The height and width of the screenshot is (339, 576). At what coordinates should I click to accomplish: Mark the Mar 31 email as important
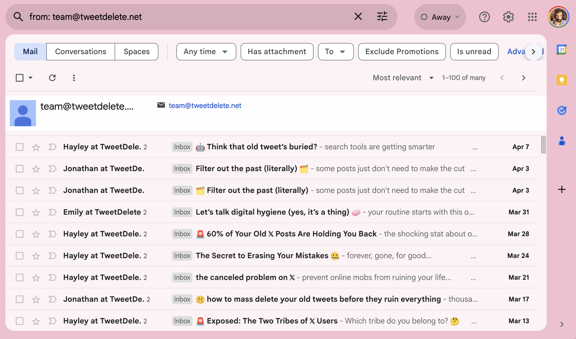click(52, 212)
